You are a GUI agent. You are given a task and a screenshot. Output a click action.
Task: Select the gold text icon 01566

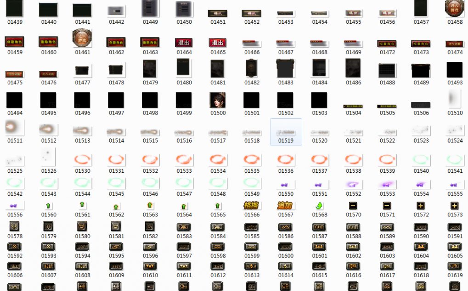point(252,206)
